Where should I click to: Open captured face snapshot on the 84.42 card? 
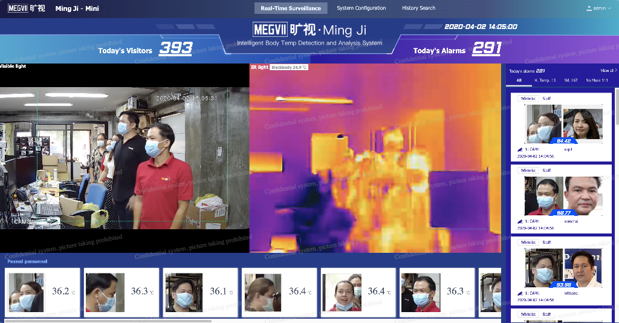(x=543, y=124)
